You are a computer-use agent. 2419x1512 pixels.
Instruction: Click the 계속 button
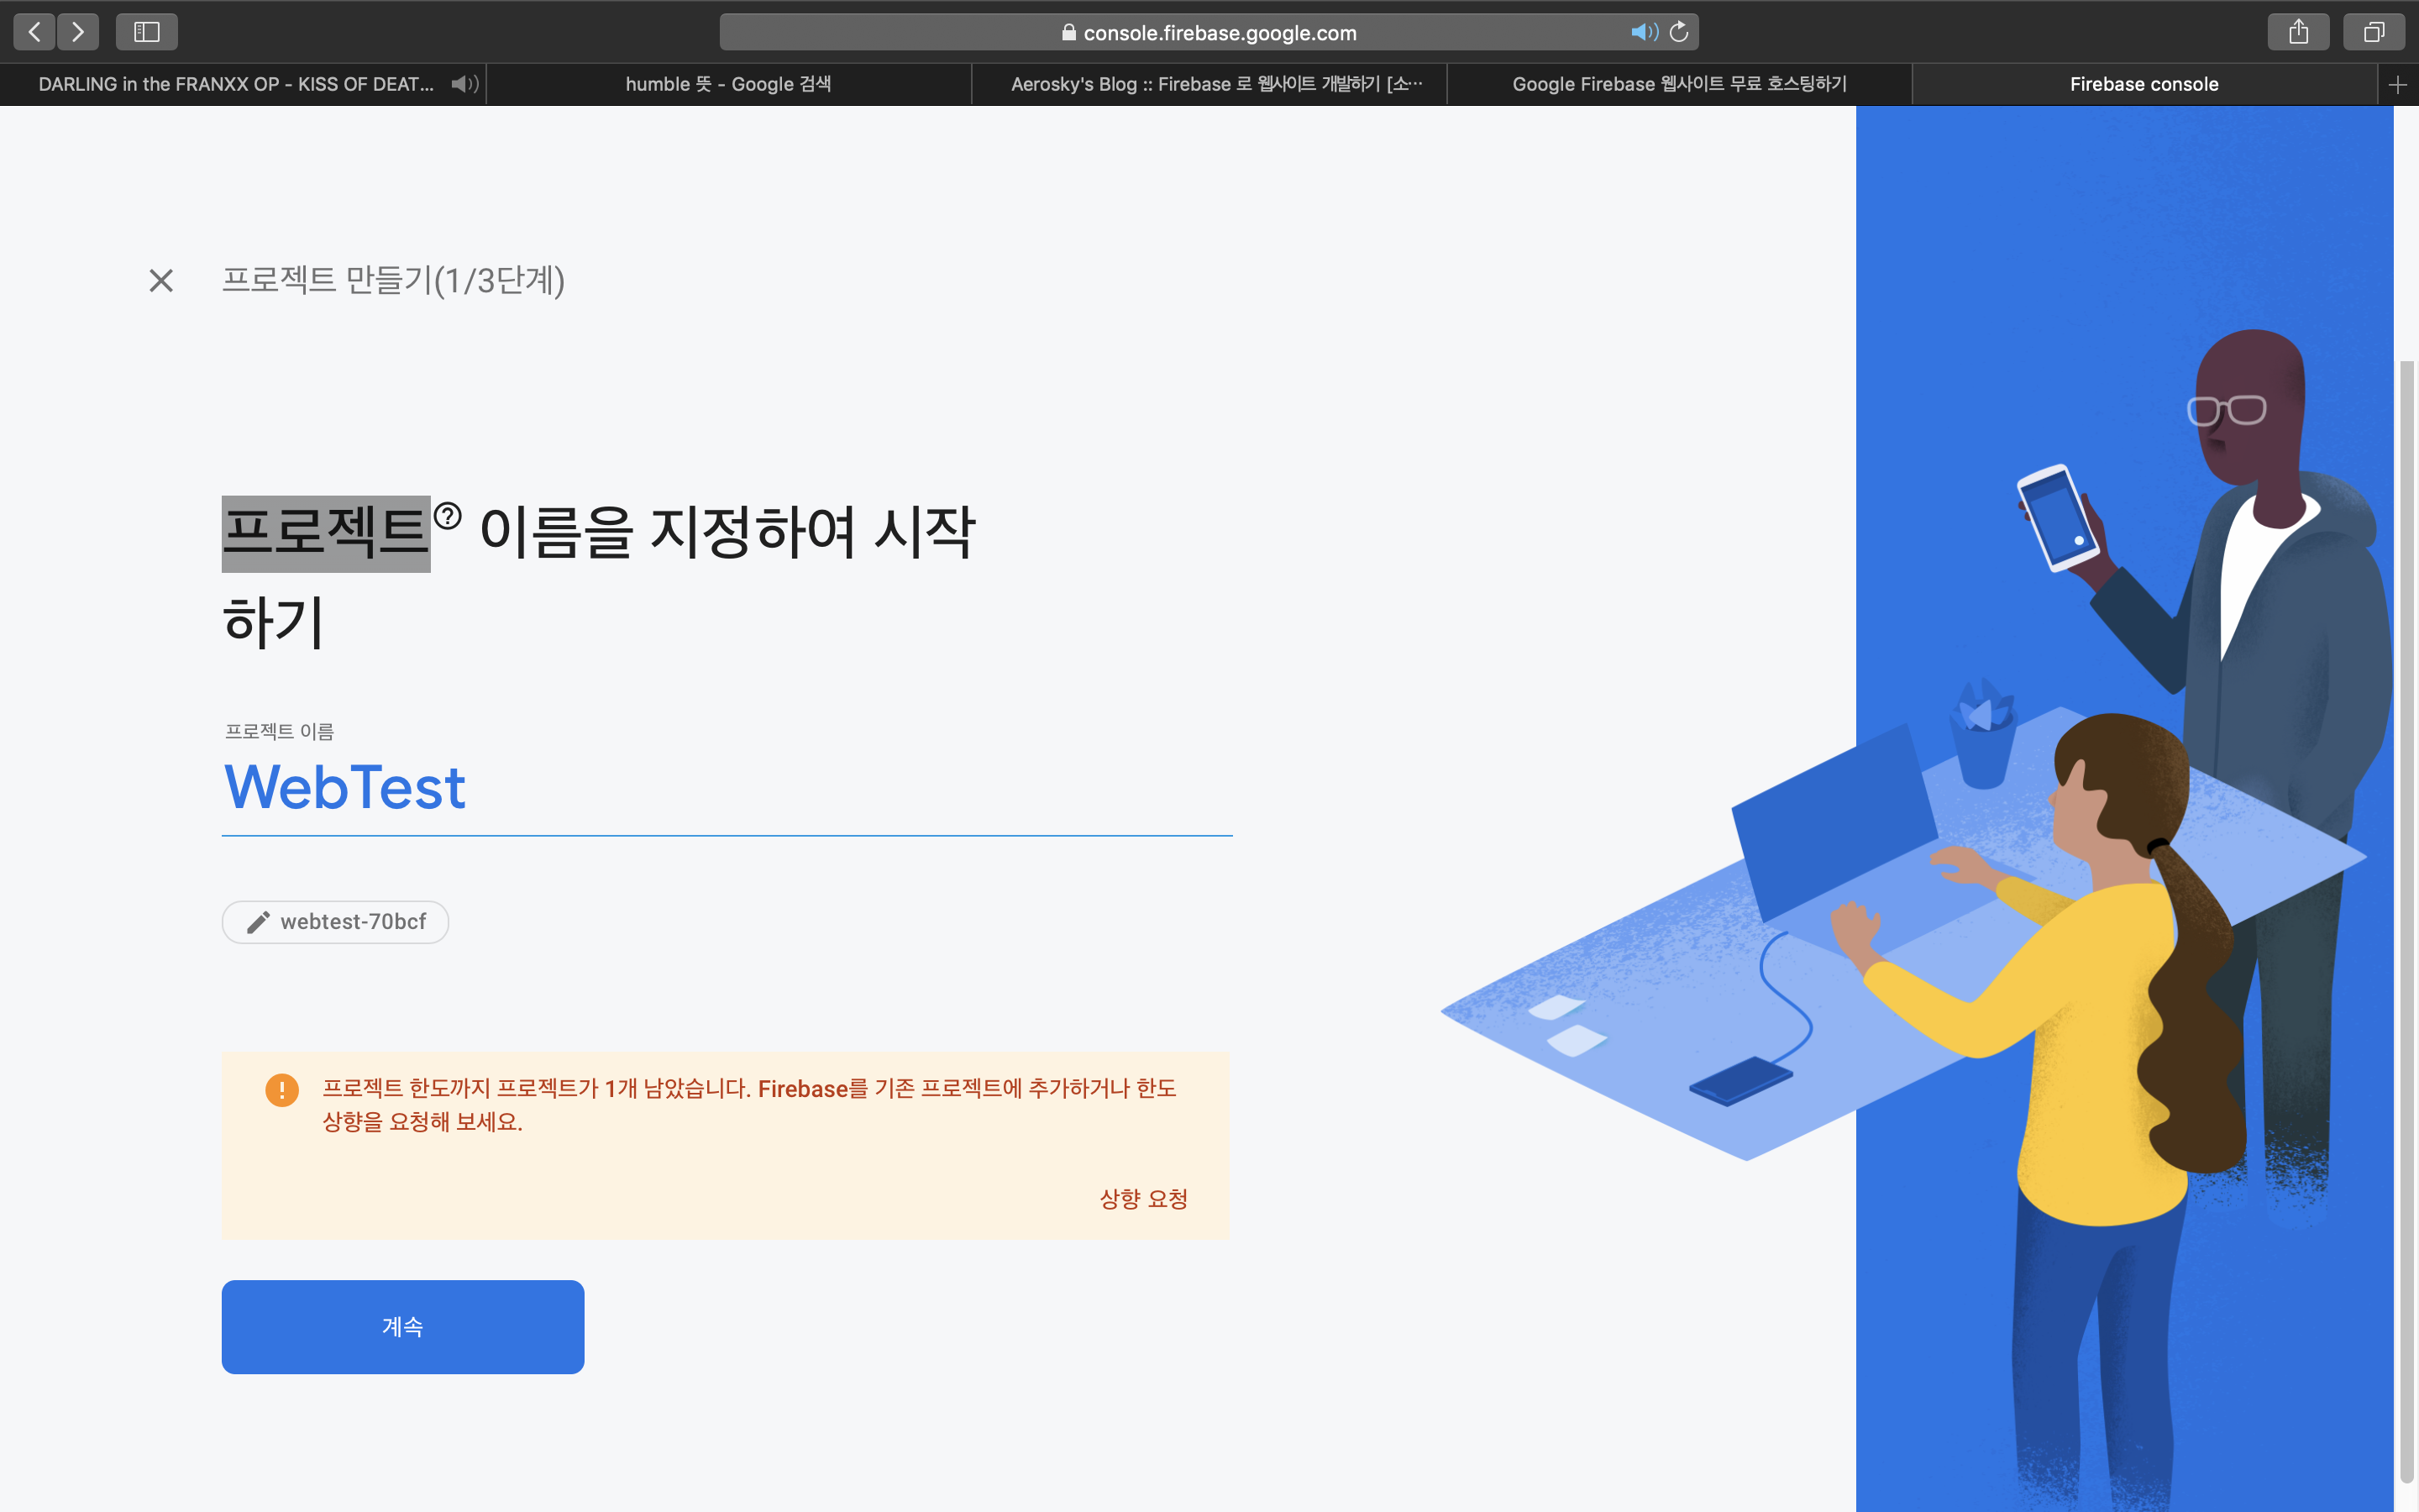coord(403,1327)
